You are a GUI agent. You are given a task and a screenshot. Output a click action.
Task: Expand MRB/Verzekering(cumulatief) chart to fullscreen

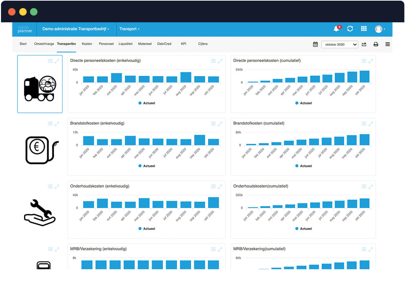(371, 249)
